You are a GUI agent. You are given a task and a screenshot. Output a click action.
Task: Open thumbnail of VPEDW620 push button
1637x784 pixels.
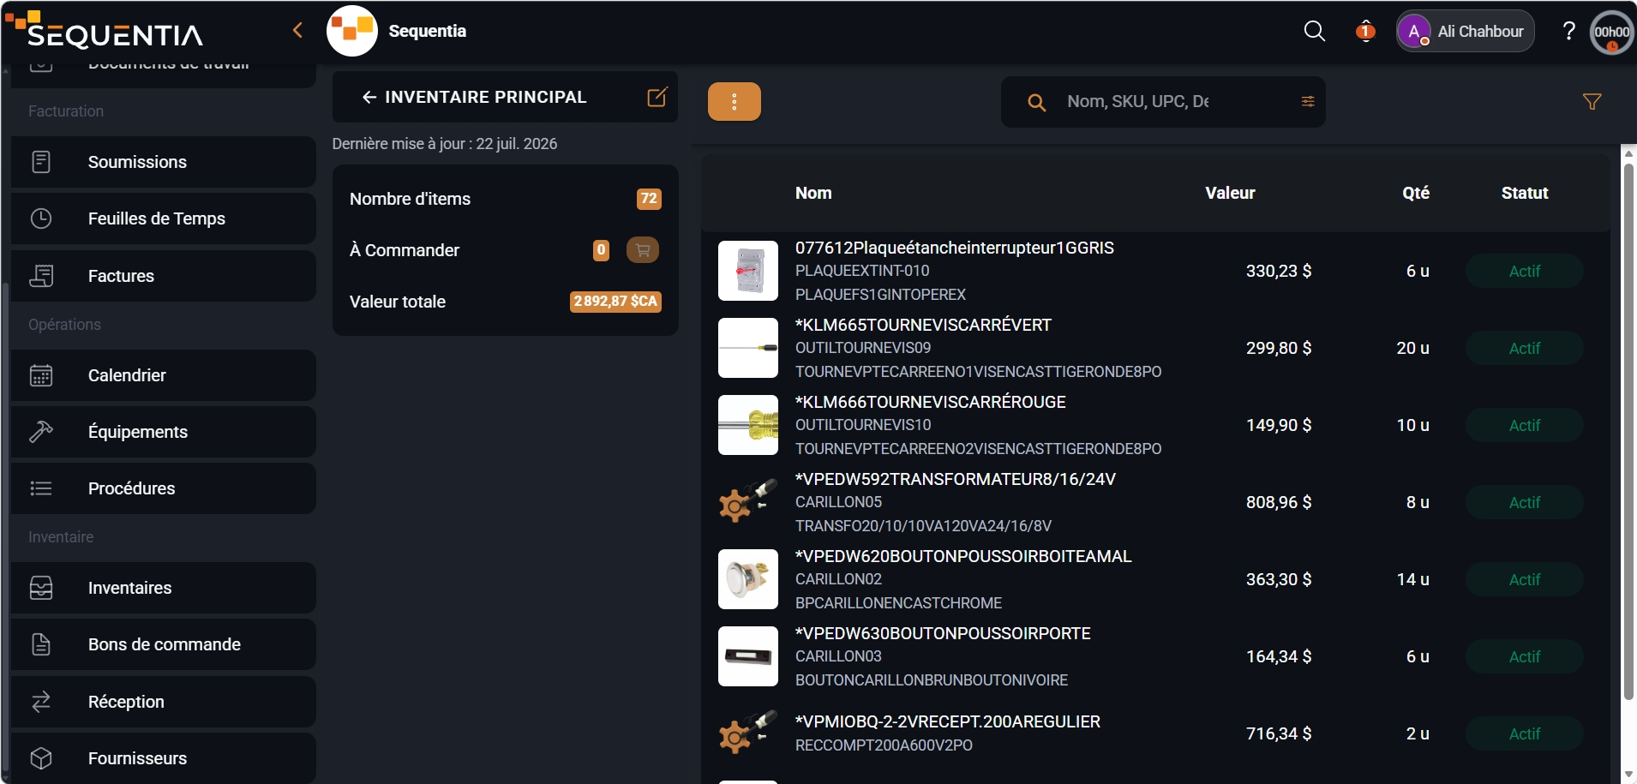748,579
